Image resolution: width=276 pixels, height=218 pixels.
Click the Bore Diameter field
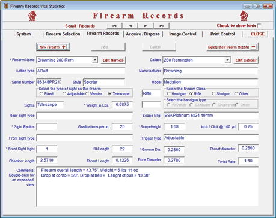click(x=174, y=160)
